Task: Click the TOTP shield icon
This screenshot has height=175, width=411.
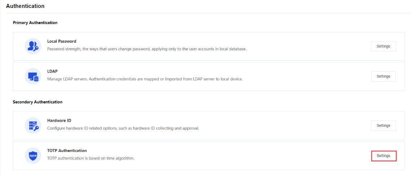Action: (x=33, y=156)
